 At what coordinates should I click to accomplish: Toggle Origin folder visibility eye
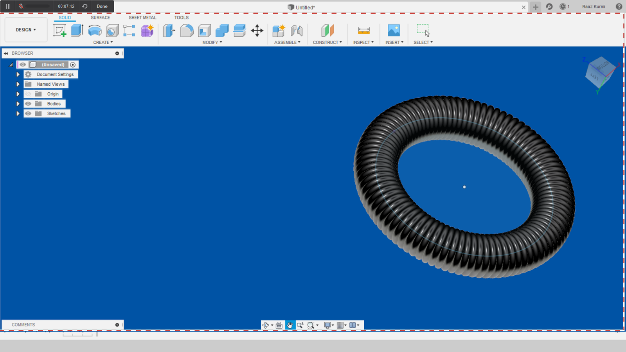(x=28, y=94)
